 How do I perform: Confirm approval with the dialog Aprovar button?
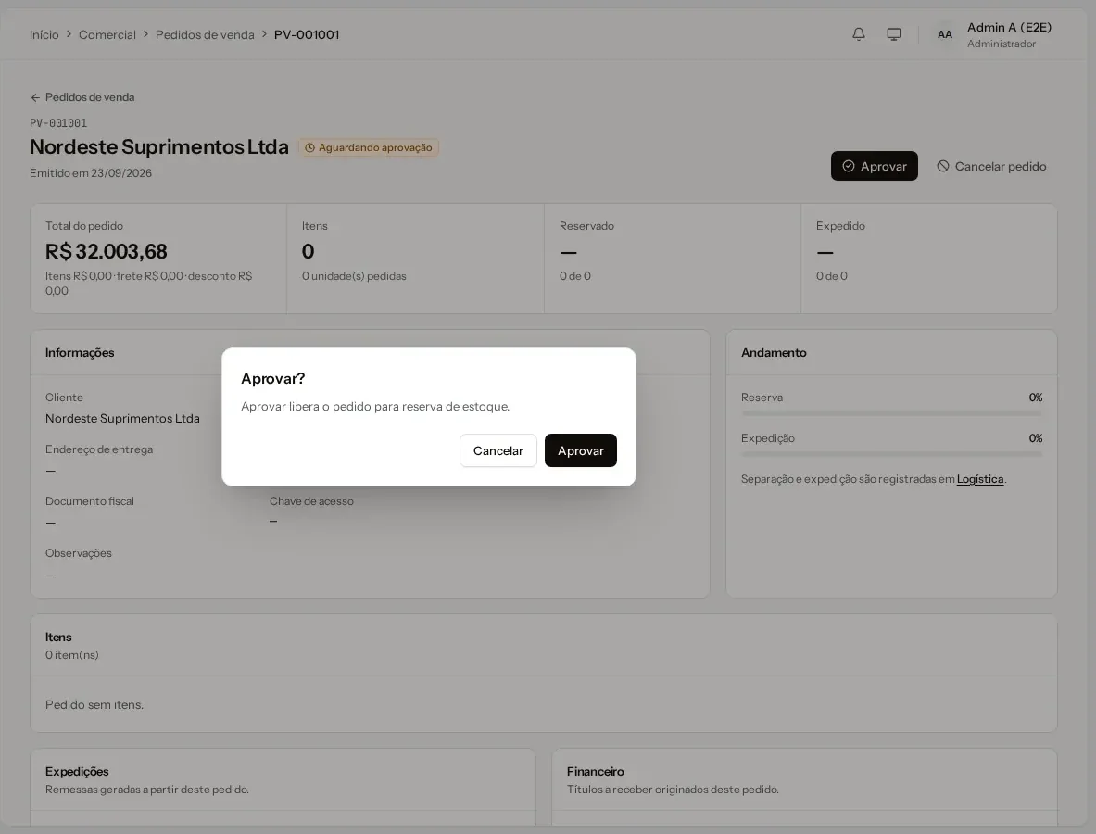tap(580, 450)
